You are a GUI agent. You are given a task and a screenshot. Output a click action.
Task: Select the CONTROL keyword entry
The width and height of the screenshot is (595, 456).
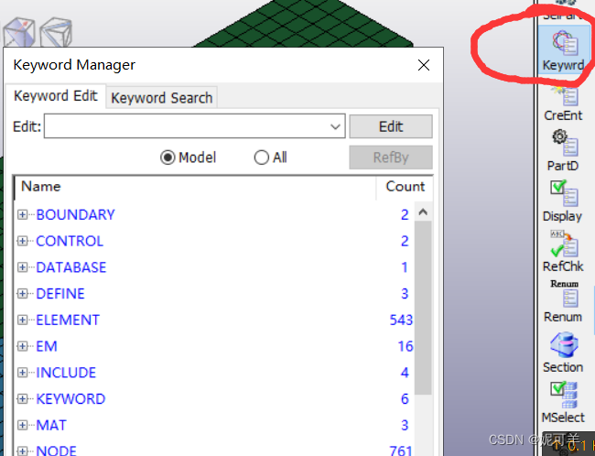[70, 242]
